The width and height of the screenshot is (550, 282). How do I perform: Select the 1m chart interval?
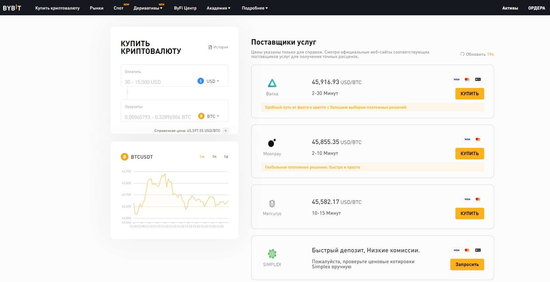[x=202, y=157]
